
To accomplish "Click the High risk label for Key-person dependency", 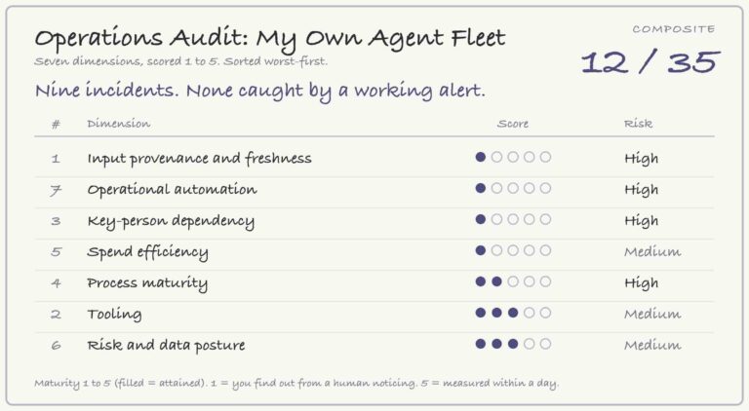I will click(x=641, y=221).
